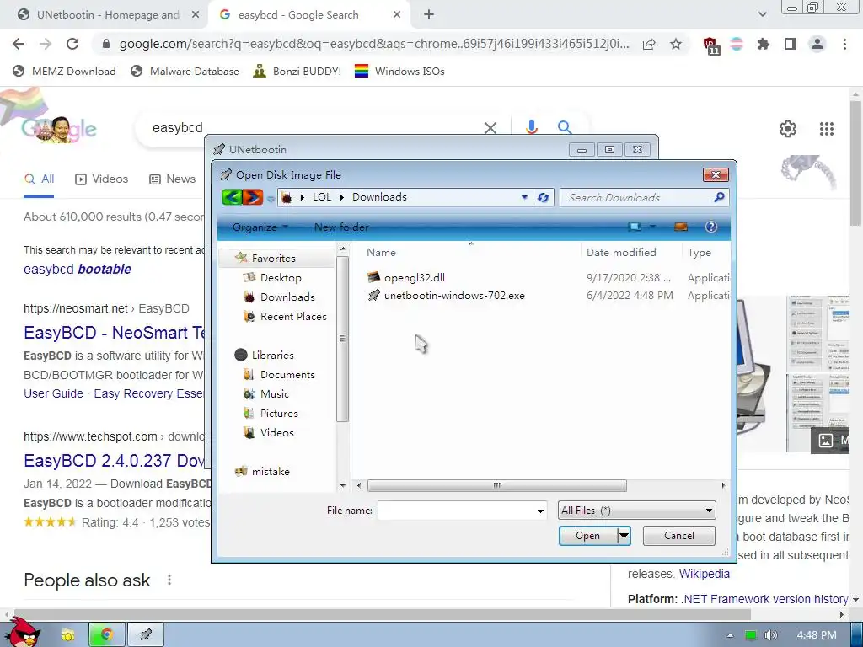This screenshot has width=863, height=647.
Task: Open the Pictures library
Action: (278, 413)
